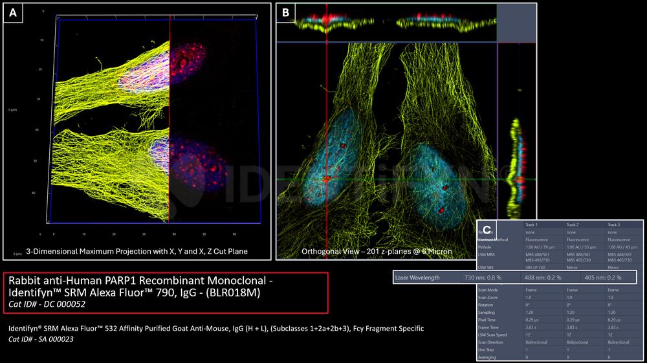The image size is (647, 363).
Task: Click the panel A label badge
Action: (x=14, y=13)
